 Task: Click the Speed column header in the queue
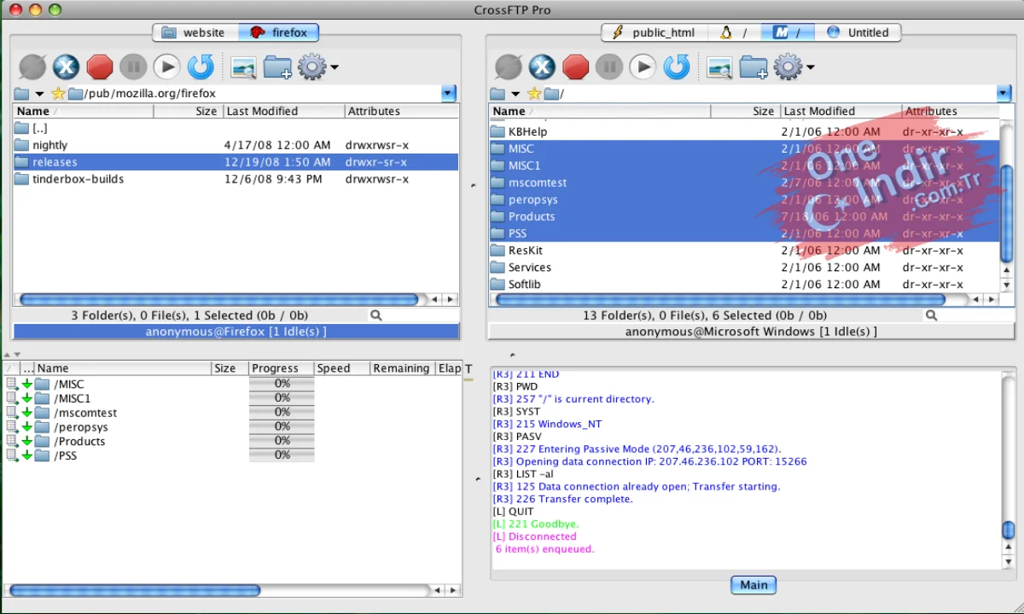point(342,368)
